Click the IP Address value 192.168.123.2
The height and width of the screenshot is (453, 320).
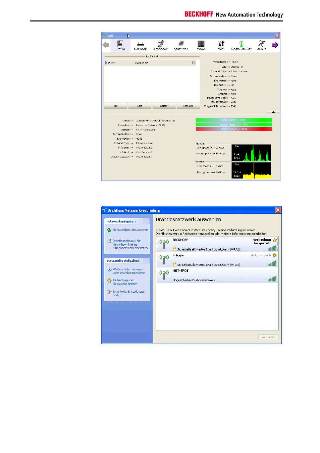click(x=144, y=148)
